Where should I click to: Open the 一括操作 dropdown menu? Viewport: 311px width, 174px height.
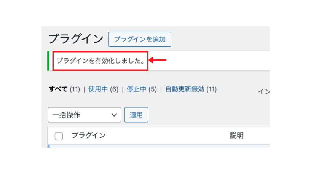click(x=84, y=115)
